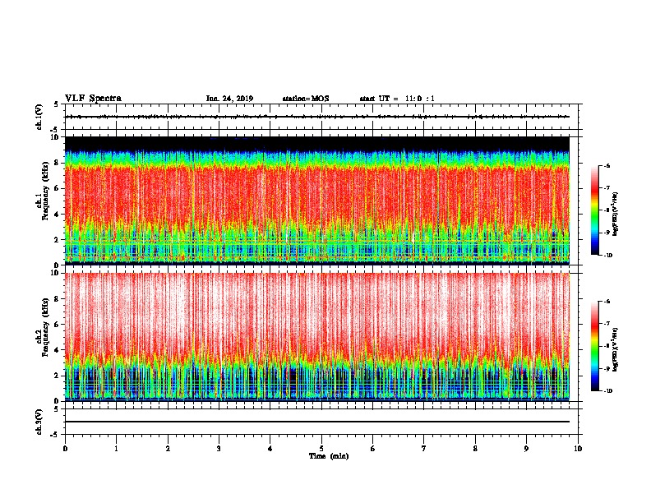Click the ch.1 color scale log(PSD) units label

pos(616,215)
